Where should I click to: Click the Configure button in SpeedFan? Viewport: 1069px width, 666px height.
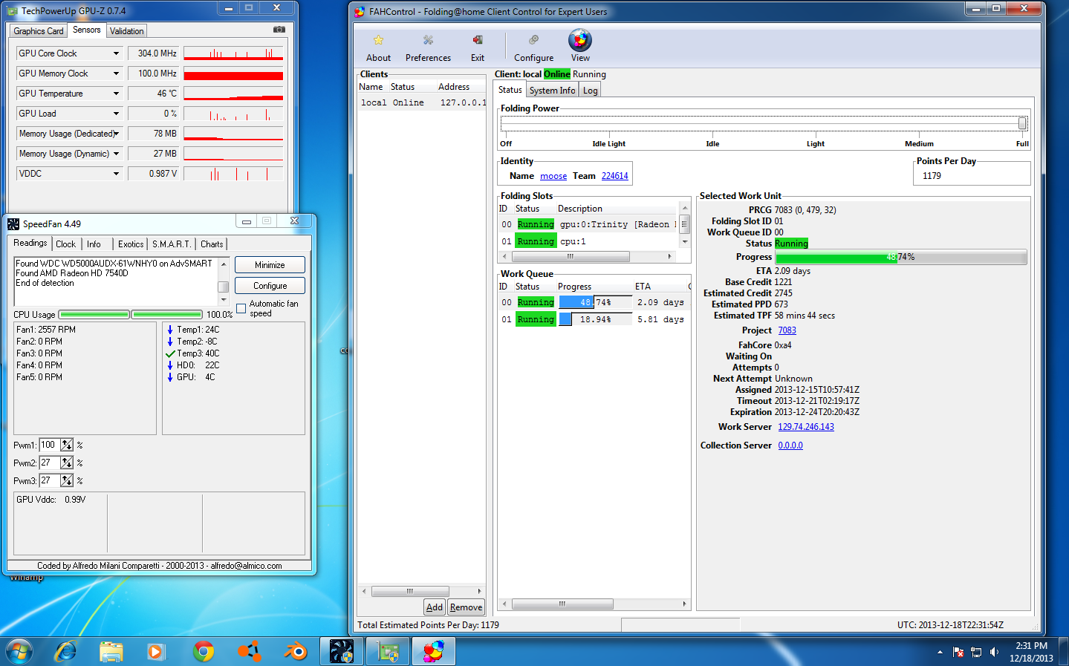click(x=270, y=286)
